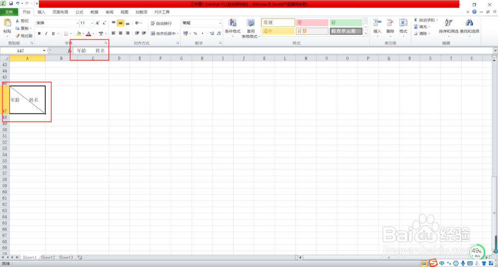Open the Font dialog launcher

point(106,43)
